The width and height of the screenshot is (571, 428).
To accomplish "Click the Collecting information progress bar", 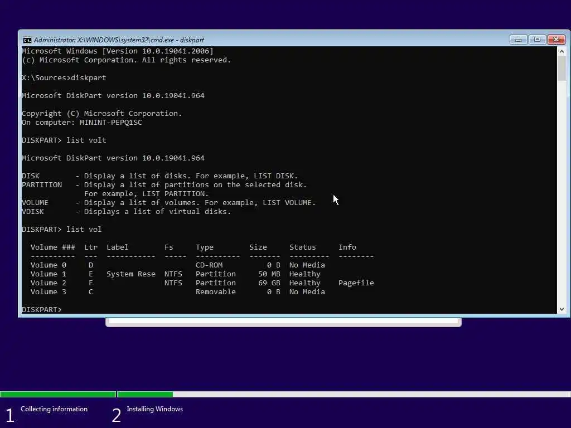I will (58, 394).
